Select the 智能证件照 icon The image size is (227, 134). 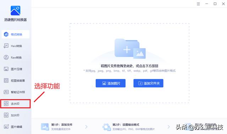click(x=6, y=92)
